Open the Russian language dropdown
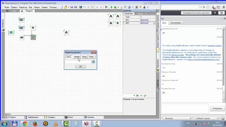Screen dimensions: 226x127 (178, 118)
